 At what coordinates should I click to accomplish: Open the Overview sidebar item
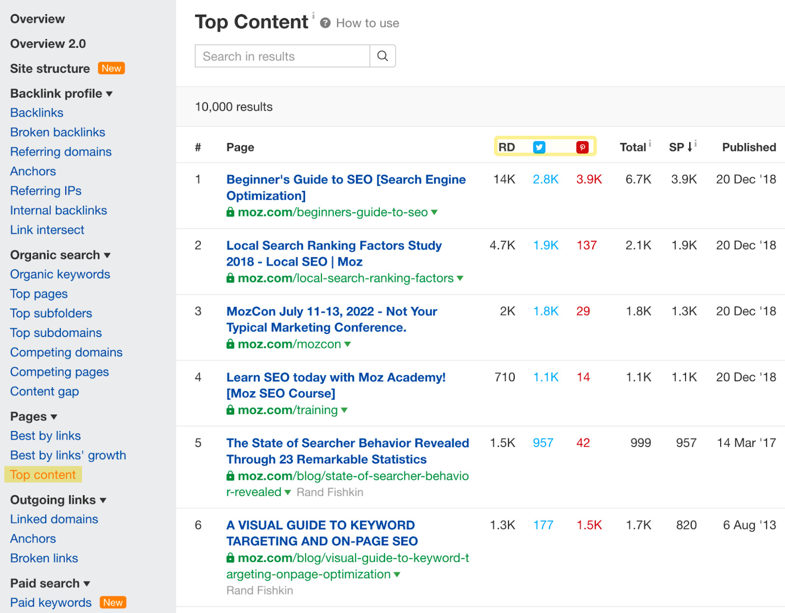coord(37,19)
